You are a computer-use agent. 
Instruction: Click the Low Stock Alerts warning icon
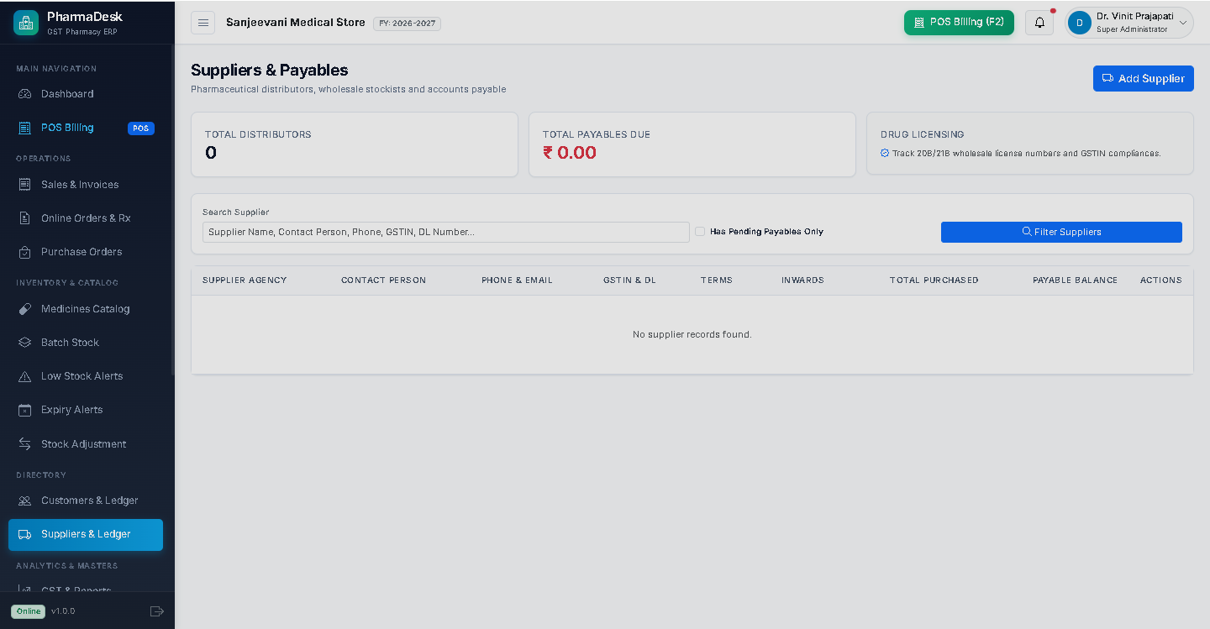click(x=25, y=376)
